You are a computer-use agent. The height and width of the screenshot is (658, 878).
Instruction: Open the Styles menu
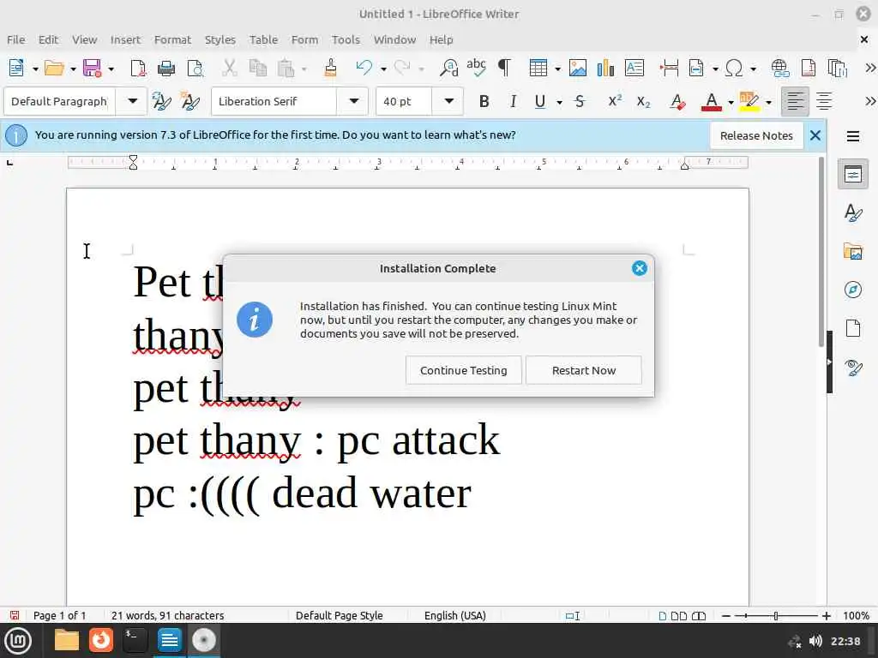[x=220, y=39]
